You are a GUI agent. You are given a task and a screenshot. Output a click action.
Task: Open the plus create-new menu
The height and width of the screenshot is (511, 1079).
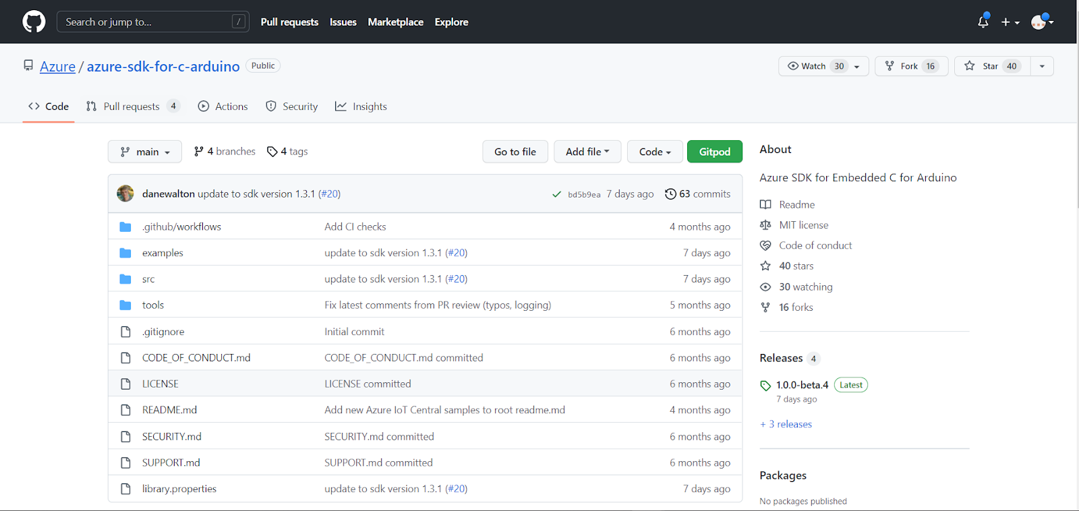[x=1010, y=22]
